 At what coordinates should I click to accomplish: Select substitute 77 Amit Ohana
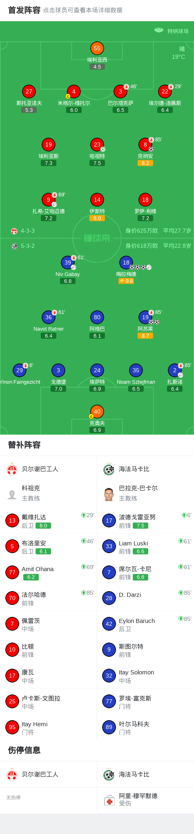point(49,572)
